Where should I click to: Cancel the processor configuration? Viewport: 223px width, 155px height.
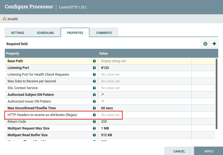coord(179,151)
